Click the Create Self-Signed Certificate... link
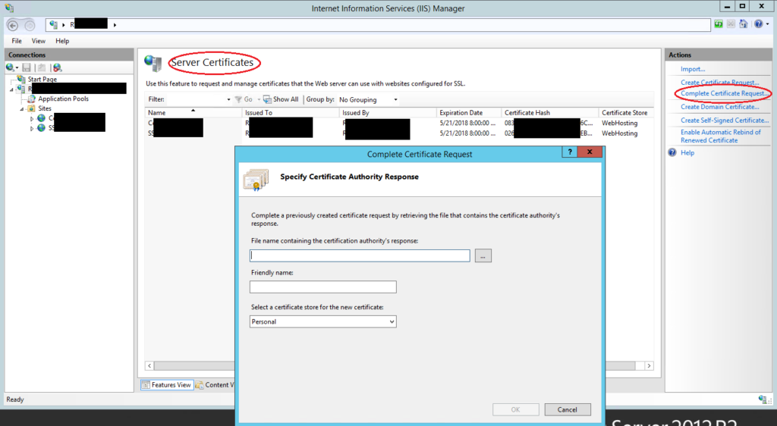The image size is (777, 426). point(725,121)
